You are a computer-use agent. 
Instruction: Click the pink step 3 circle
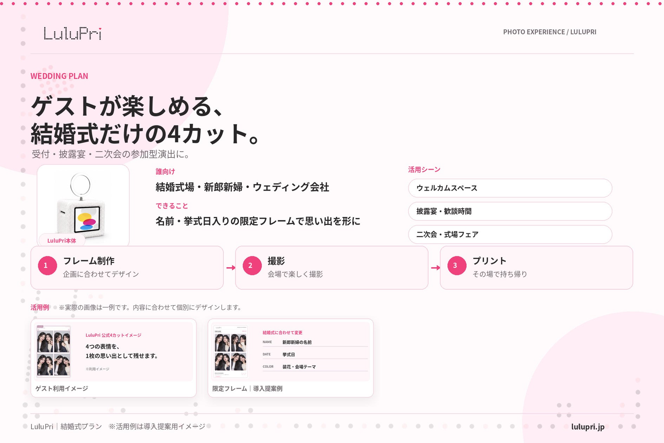tap(457, 265)
